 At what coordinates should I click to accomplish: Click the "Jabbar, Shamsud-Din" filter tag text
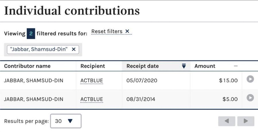(x=39, y=49)
